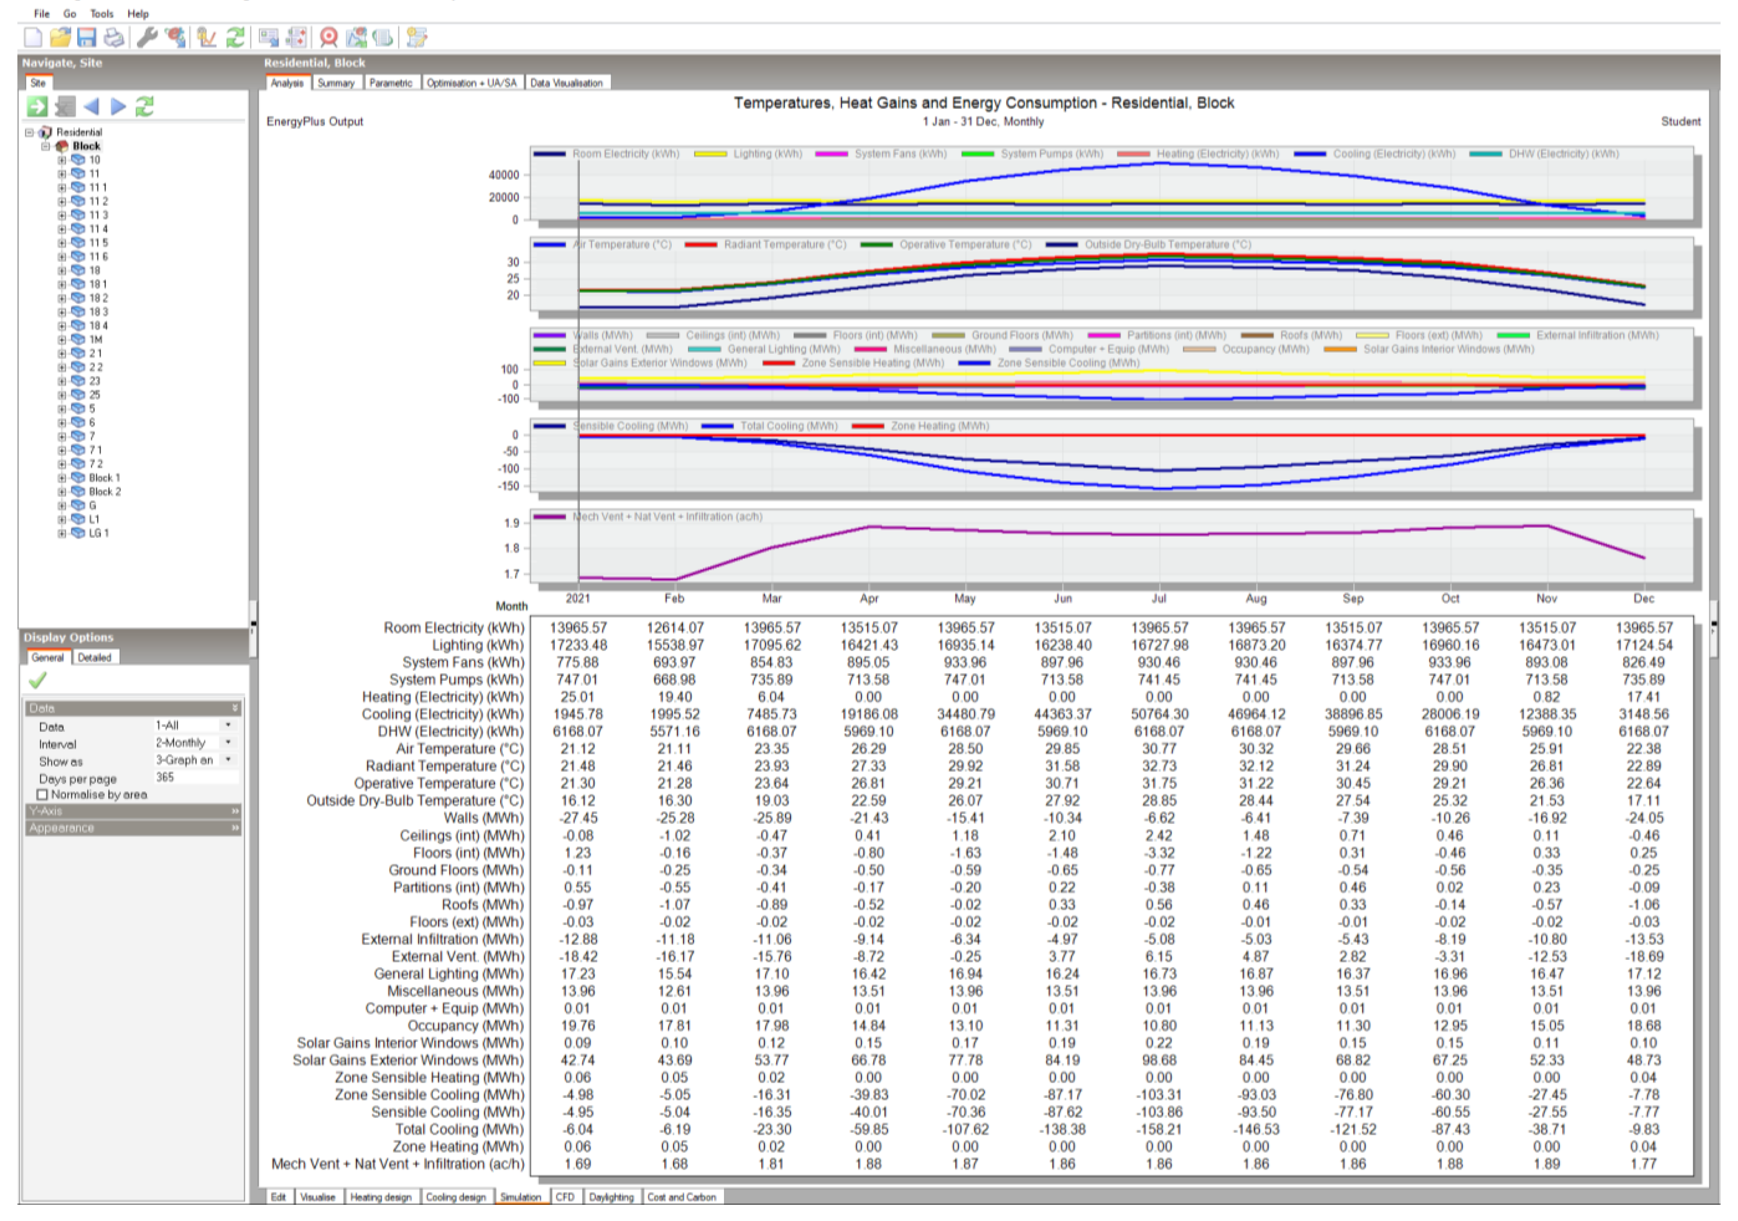The height and width of the screenshot is (1221, 1738).
Task: Switch to the Summary tab
Action: [x=335, y=83]
